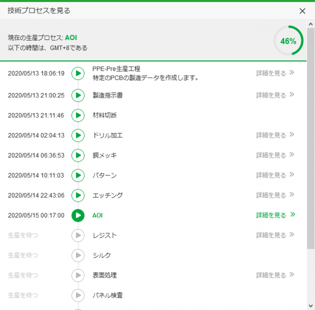The height and width of the screenshot is (310, 315).
Task: Select the パターン step icon
Action: 78,175
